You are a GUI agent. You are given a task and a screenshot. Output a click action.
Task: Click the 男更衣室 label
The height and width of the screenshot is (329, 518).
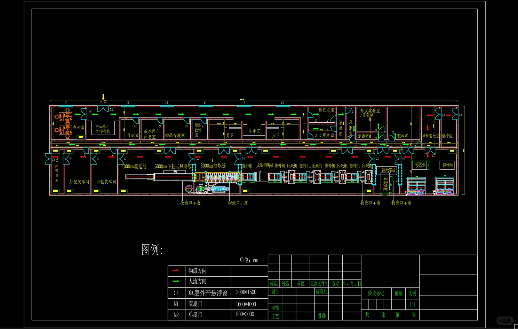point(326,110)
